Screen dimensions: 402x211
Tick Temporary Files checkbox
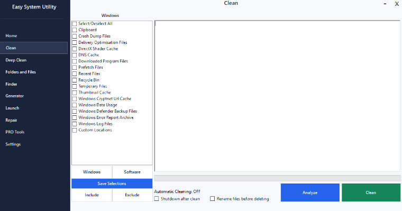point(75,86)
